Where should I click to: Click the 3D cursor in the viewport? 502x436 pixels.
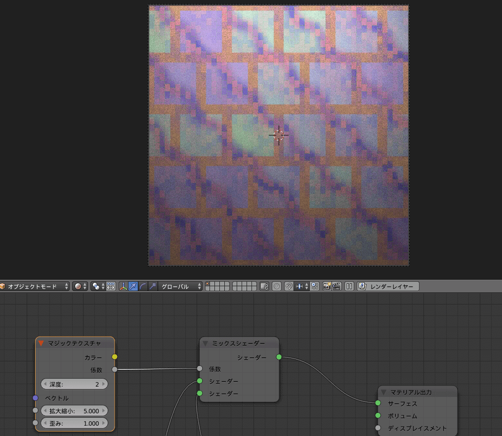279,135
